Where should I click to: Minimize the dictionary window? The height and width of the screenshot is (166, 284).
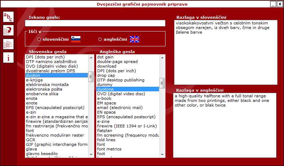[273, 4]
